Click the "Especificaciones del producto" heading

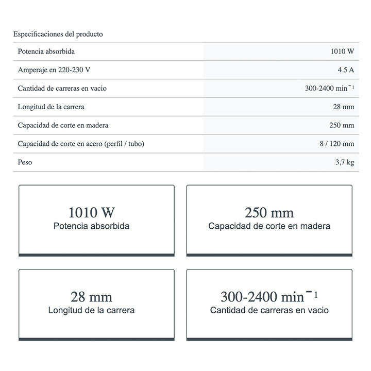coord(58,34)
